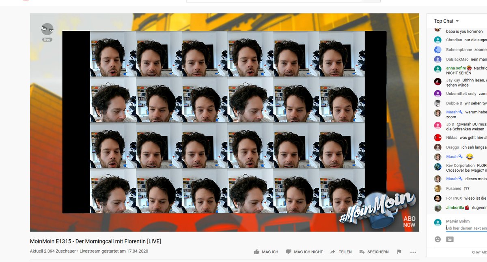Click Bohnenpfanne's avatar in chat
This screenshot has width=487, height=262.
click(x=437, y=49)
